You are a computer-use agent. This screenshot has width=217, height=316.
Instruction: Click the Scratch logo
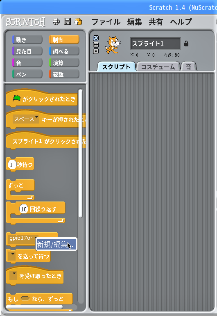click(25, 22)
